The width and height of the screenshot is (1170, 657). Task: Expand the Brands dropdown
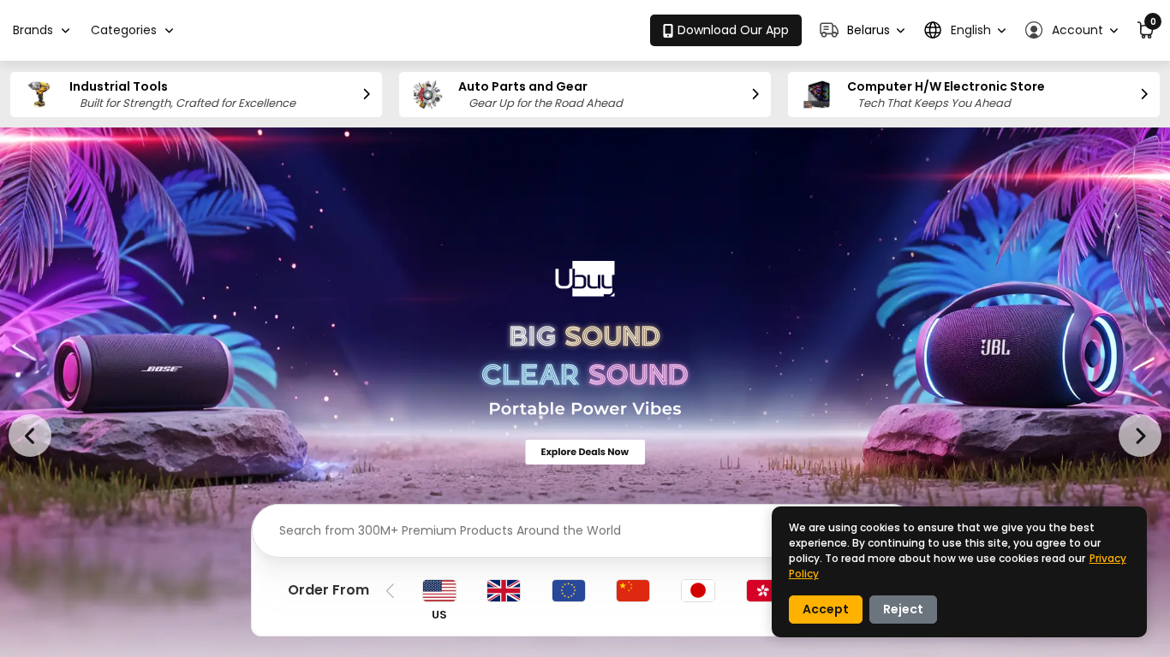(x=41, y=30)
